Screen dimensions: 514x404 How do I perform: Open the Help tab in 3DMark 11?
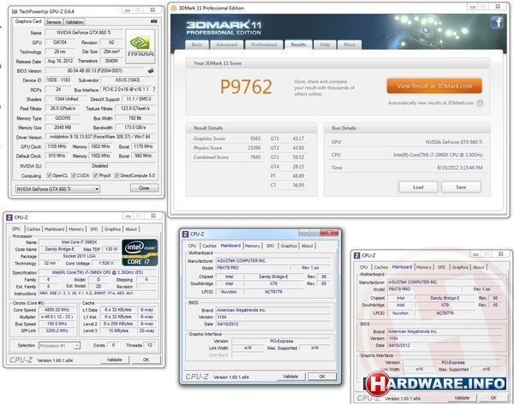pyautogui.click(x=325, y=45)
